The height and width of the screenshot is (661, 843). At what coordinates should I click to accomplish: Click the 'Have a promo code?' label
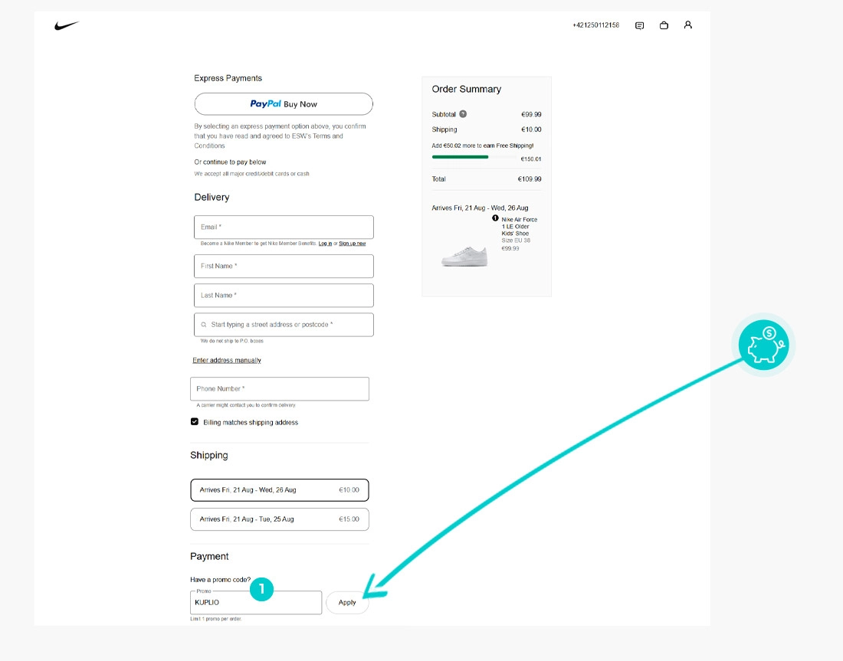point(221,579)
